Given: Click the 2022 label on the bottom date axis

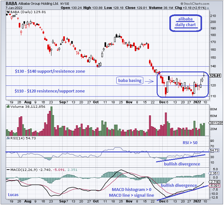Looking at the screenshot, I should pos(197,201).
